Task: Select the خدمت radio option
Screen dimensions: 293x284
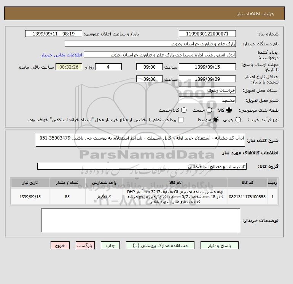Action: click(x=209, y=110)
